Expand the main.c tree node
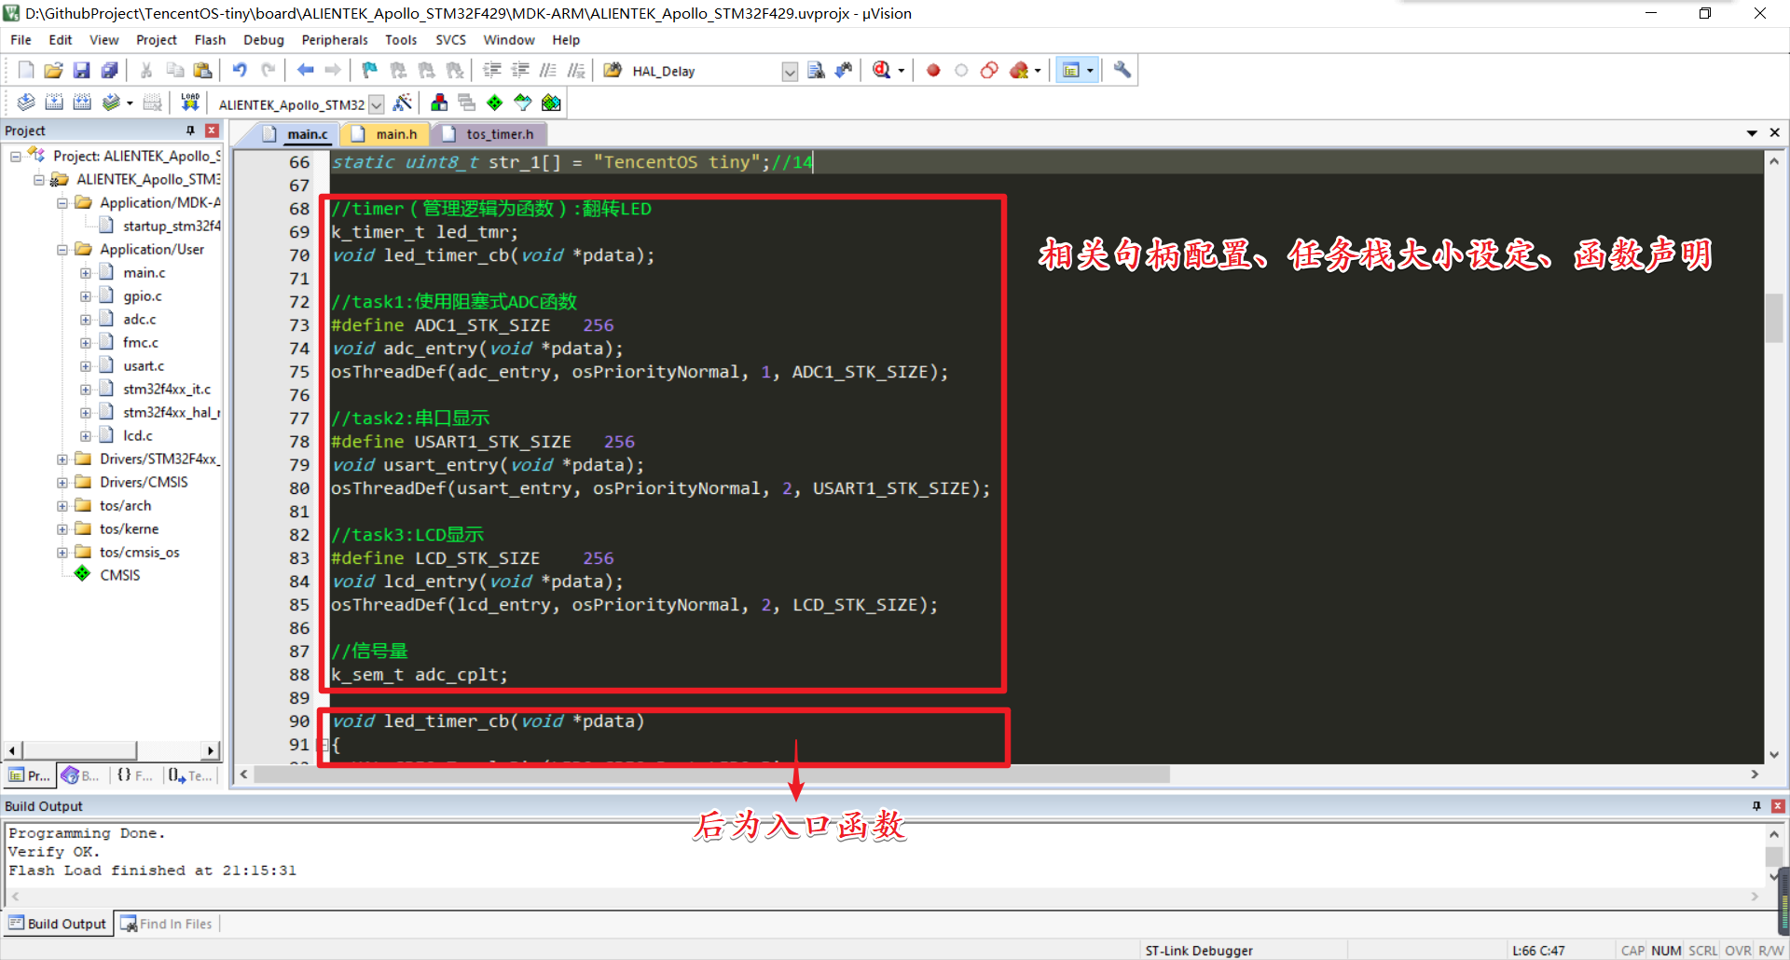Viewport: 1790px width, 960px height. pyautogui.click(x=86, y=273)
